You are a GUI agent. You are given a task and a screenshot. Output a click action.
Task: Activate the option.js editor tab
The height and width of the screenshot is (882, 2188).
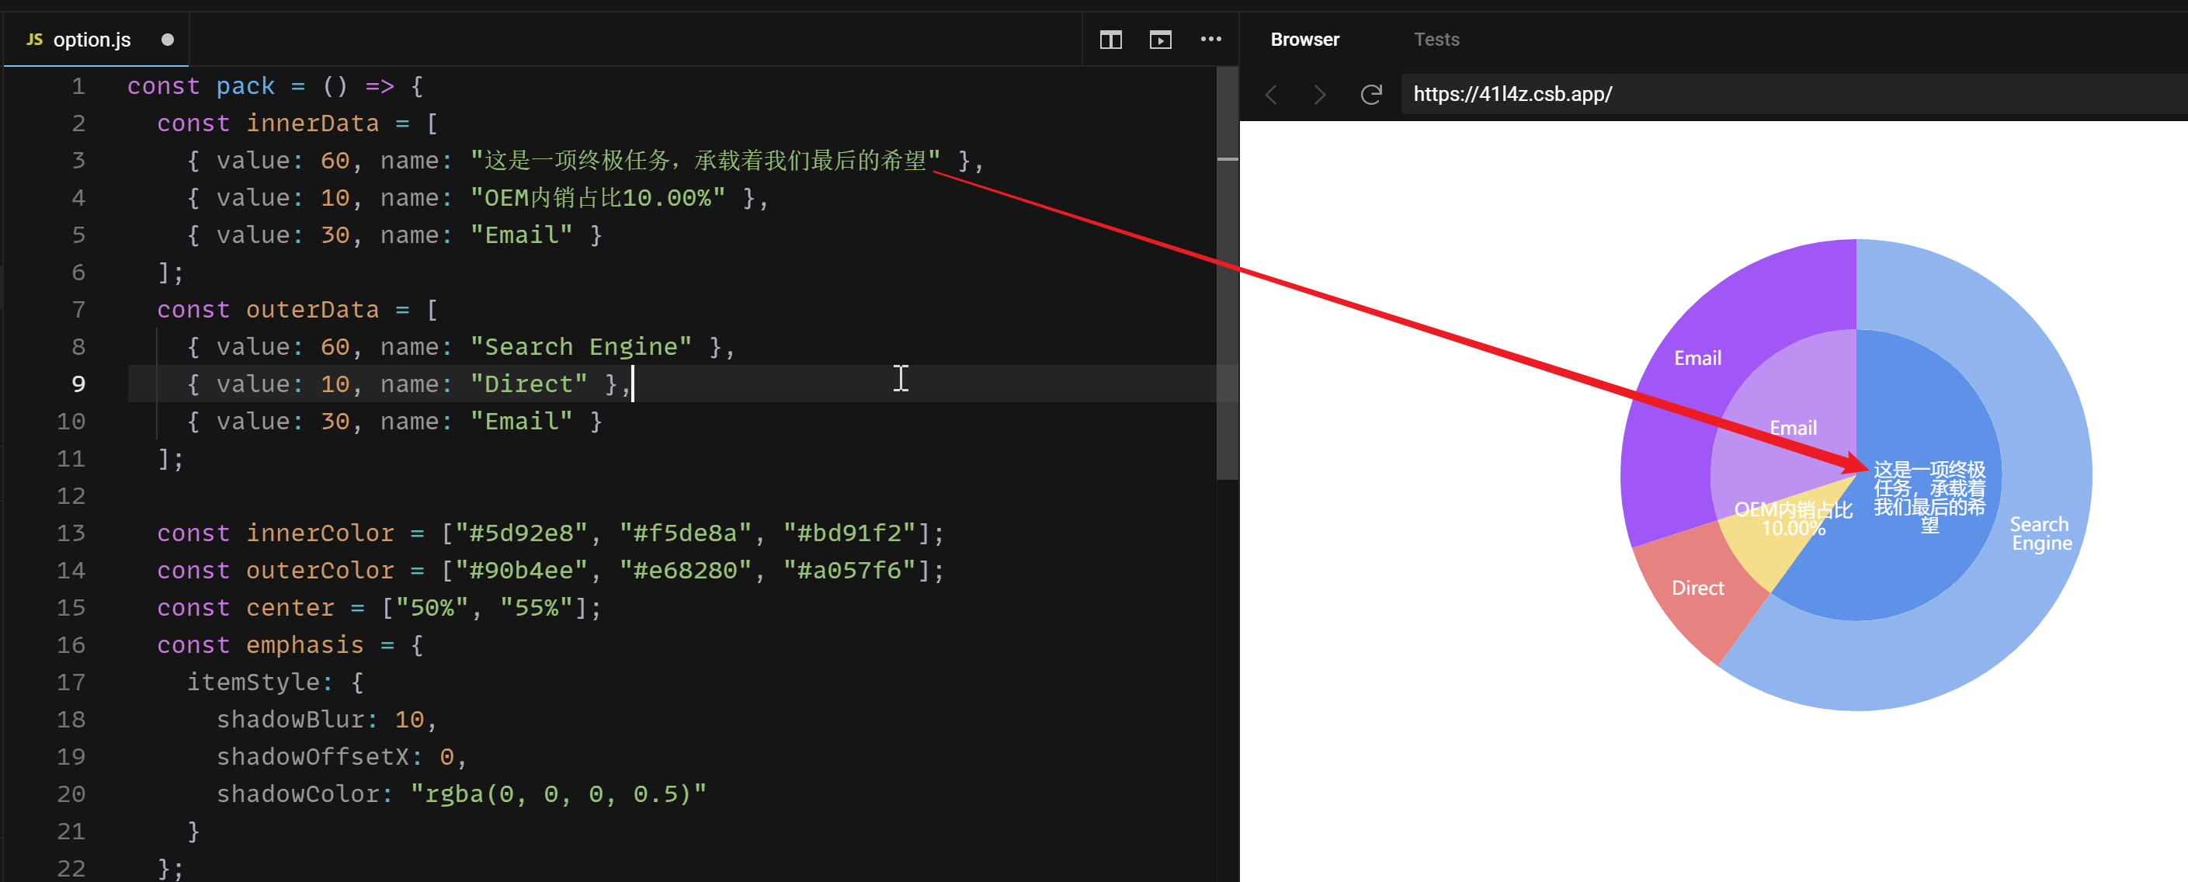pos(92,40)
